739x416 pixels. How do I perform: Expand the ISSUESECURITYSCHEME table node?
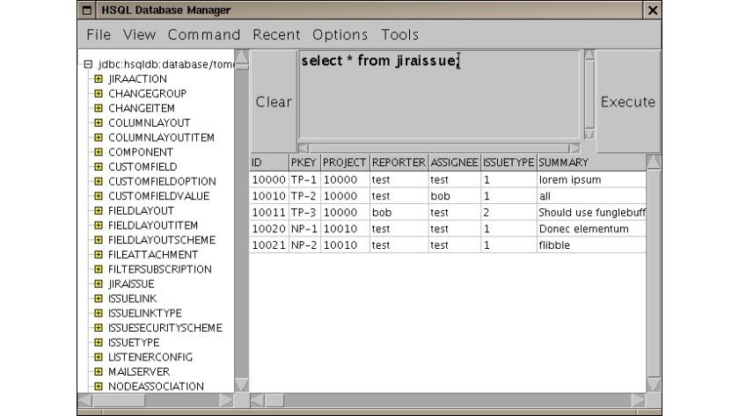point(98,327)
